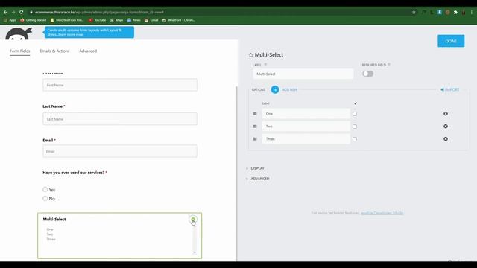Edit the Multi-Select label text field
Image resolution: width=477 pixels, height=268 pixels.
click(x=303, y=74)
